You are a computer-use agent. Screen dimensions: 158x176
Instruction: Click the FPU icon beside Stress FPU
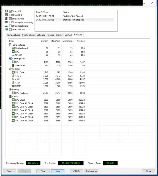coord(6,15)
